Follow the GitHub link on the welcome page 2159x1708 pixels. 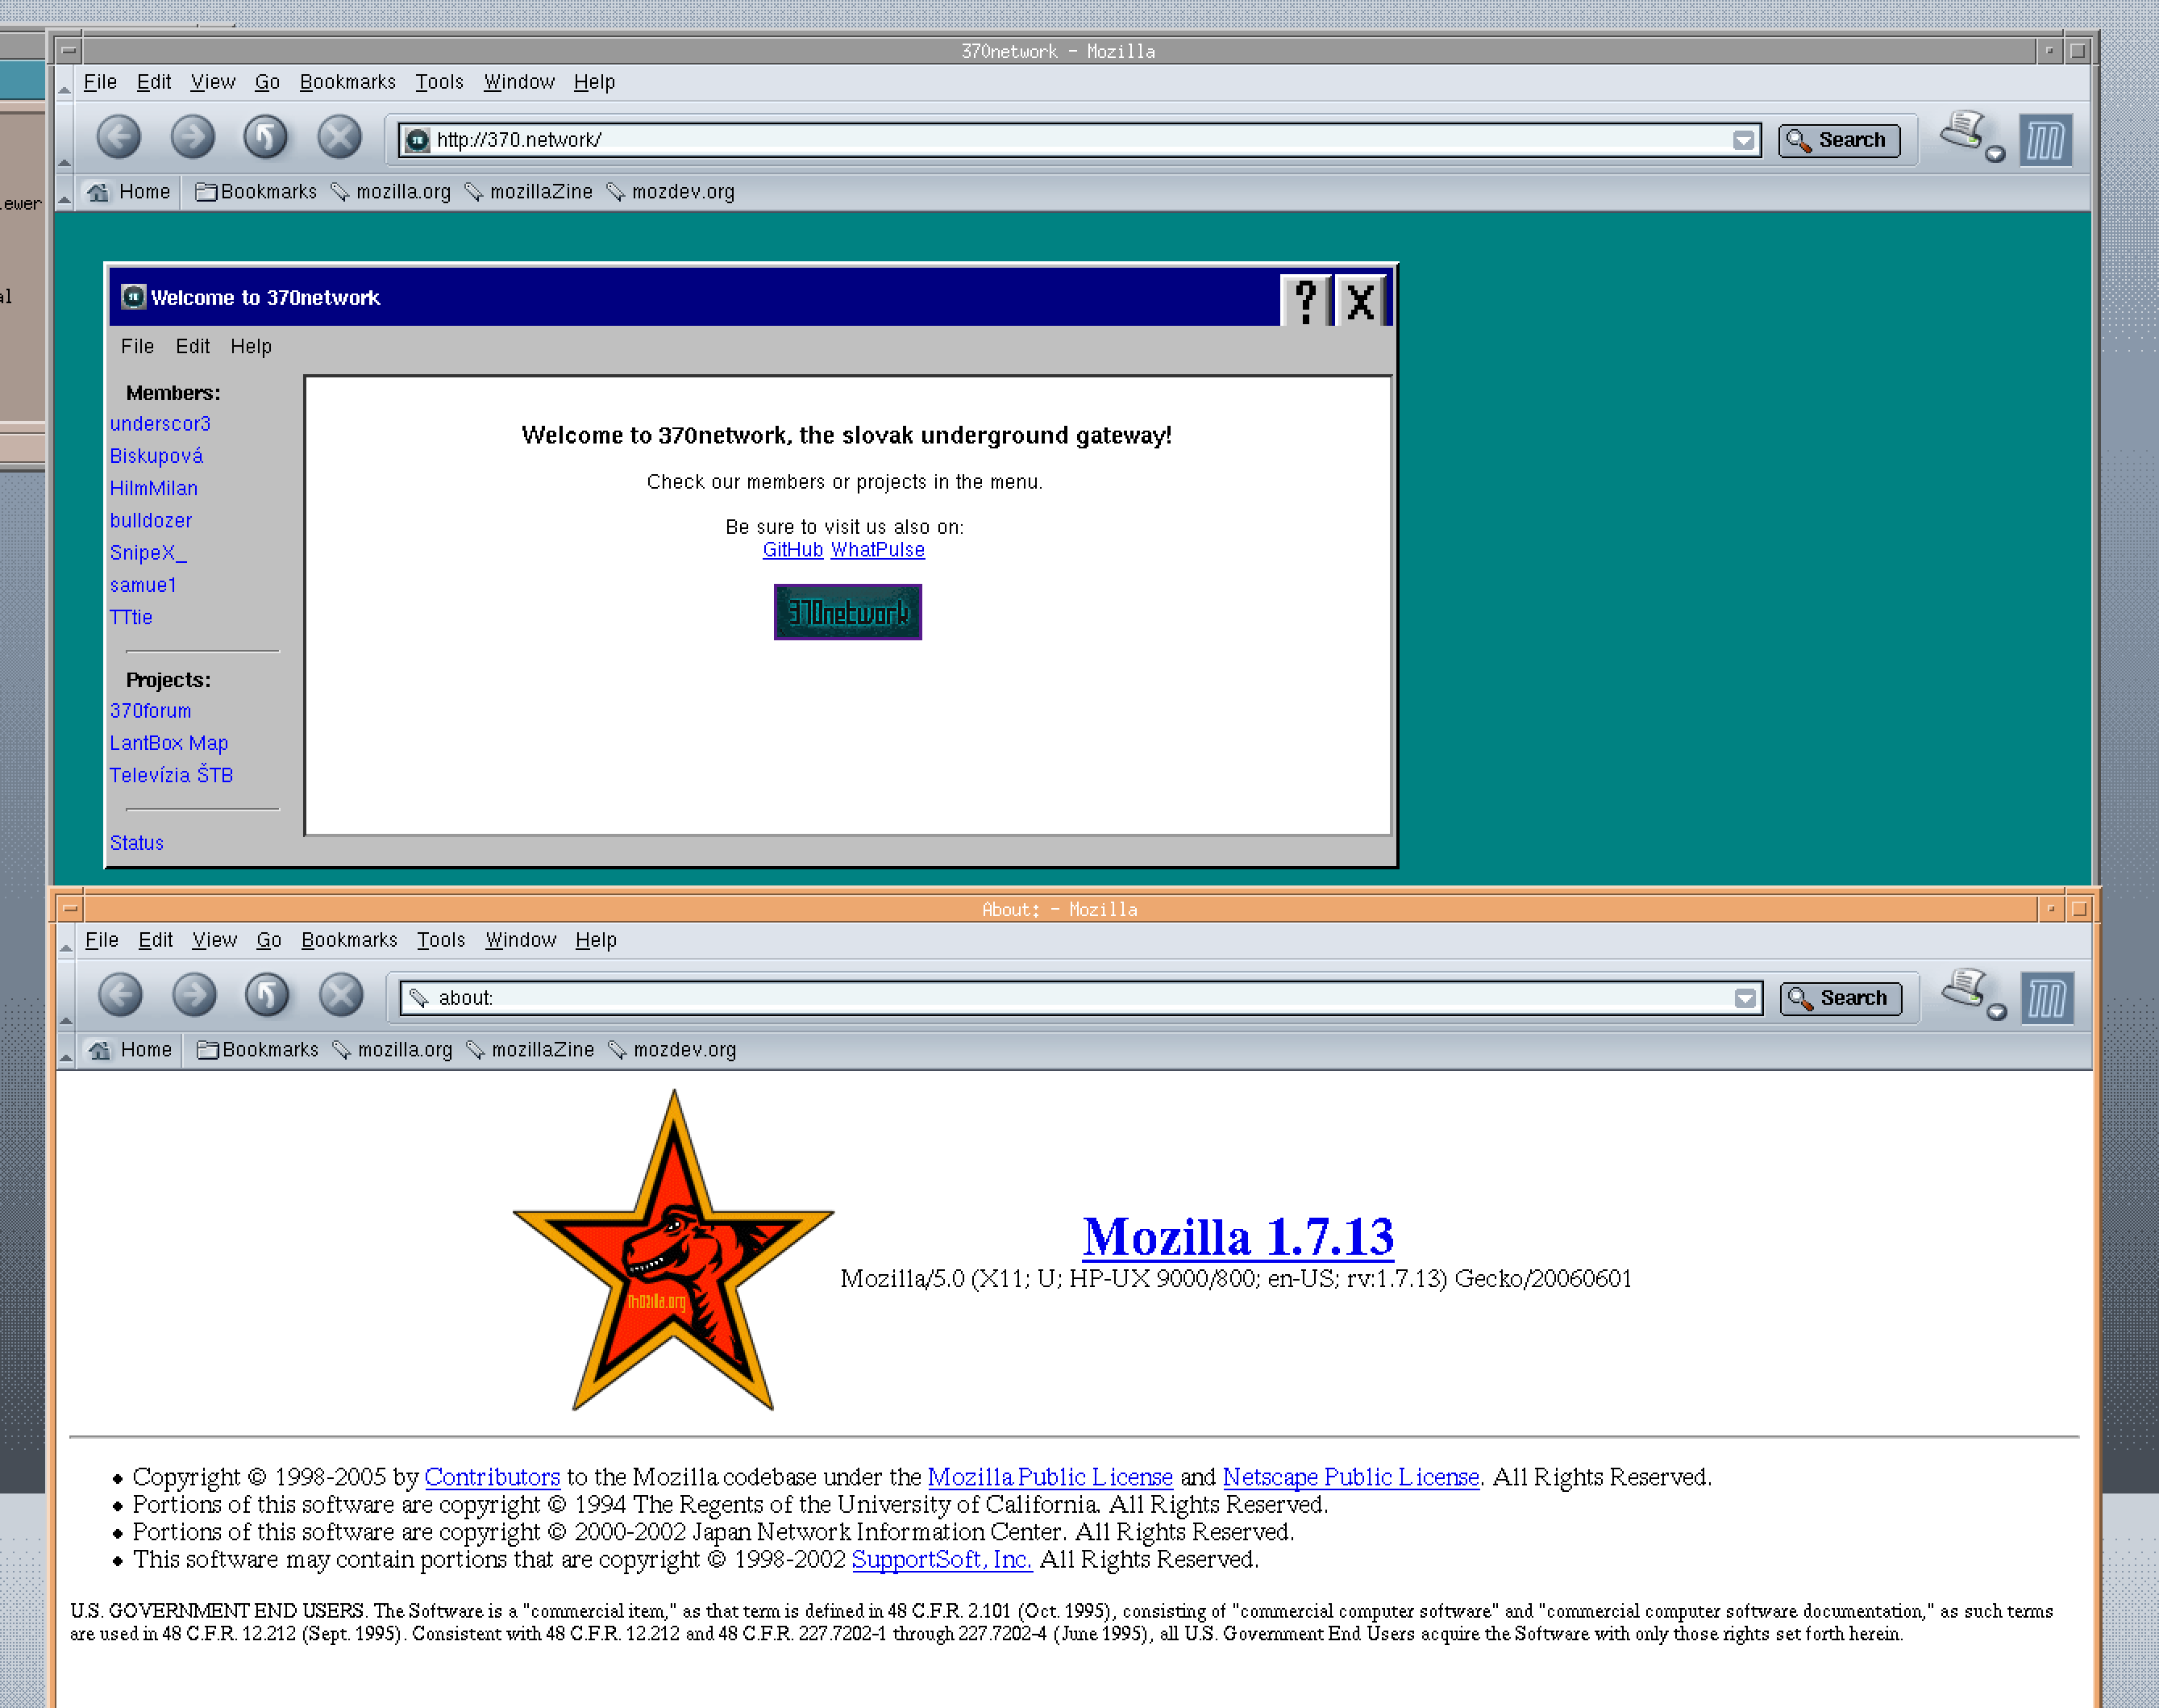click(x=792, y=550)
